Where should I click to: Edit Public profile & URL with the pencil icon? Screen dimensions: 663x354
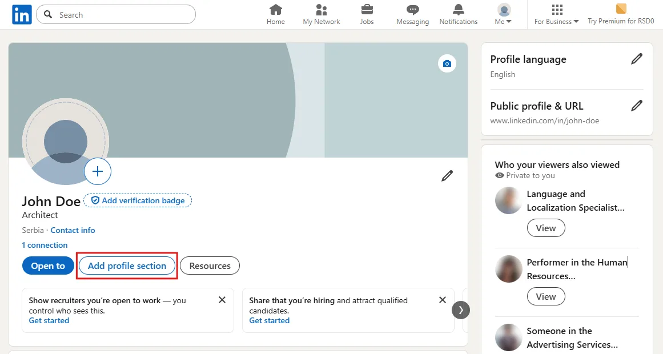coord(637,106)
